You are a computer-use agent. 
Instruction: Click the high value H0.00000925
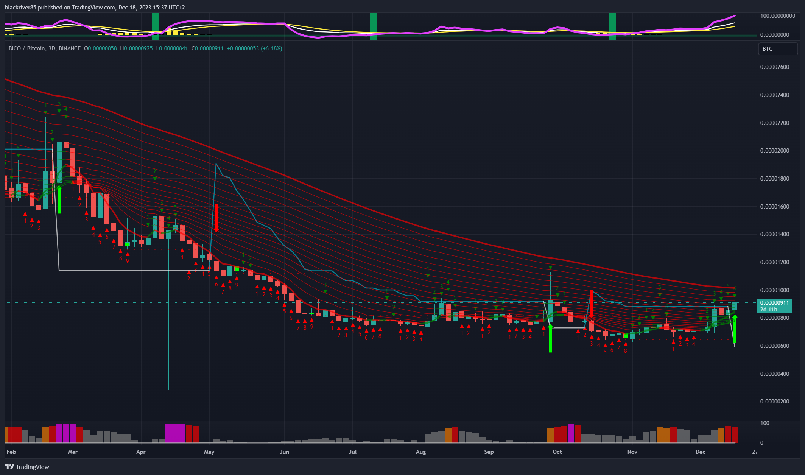(x=136, y=48)
